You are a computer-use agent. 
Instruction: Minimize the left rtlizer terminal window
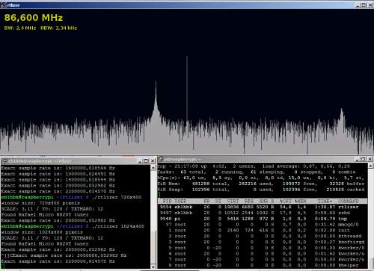140,161
